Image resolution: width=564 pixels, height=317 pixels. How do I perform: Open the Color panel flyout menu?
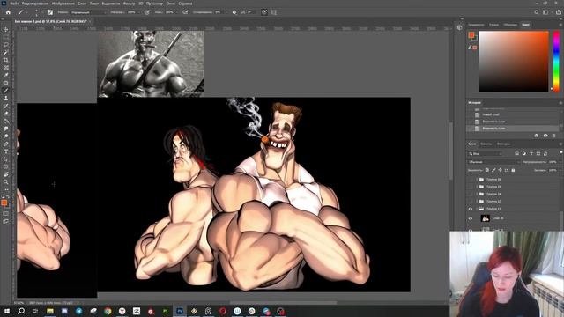click(x=560, y=25)
